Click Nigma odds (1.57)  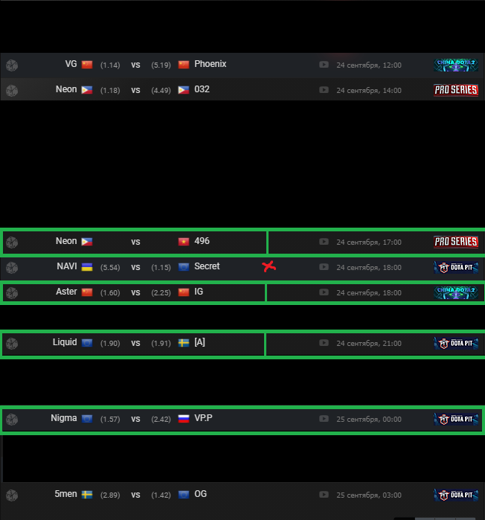[110, 419]
